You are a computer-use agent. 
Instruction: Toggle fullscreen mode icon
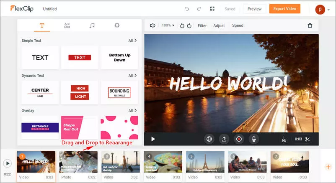212,8
